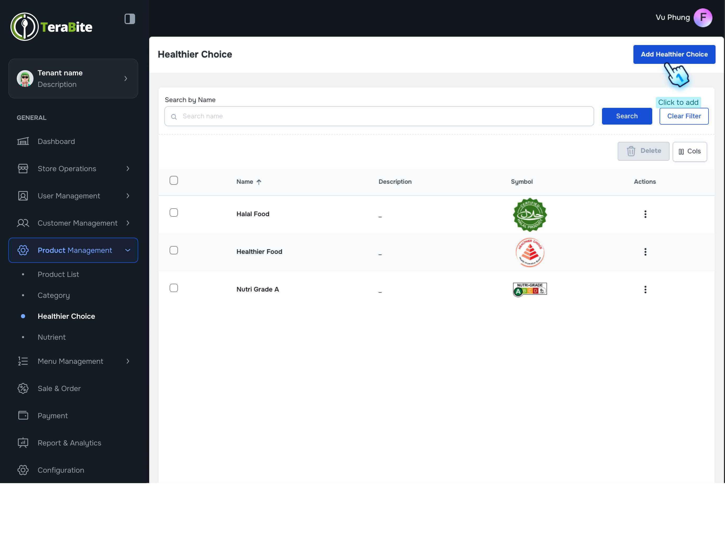Viewport: 725px width, 536px height.
Task: Click the user avatar F icon
Action: 702,18
